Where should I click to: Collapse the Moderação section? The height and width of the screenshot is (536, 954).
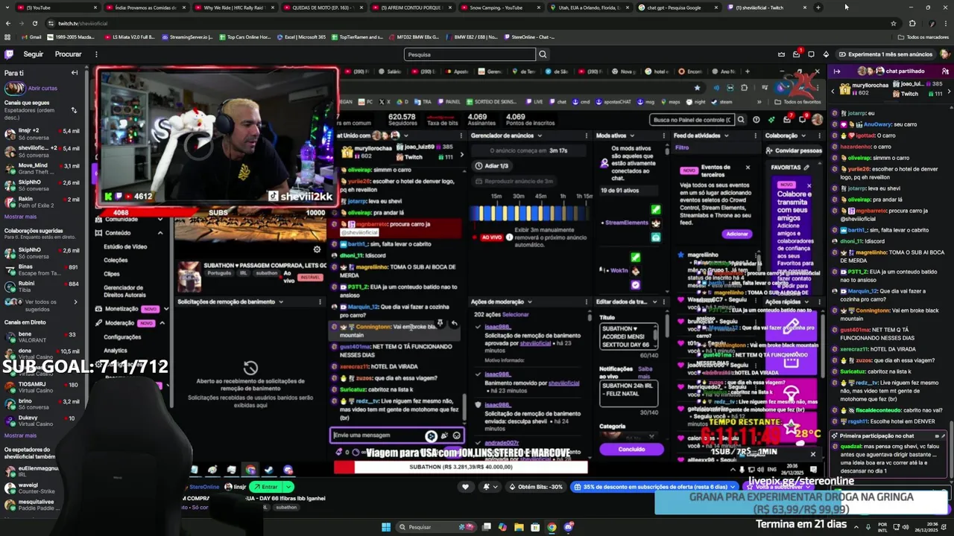162,323
